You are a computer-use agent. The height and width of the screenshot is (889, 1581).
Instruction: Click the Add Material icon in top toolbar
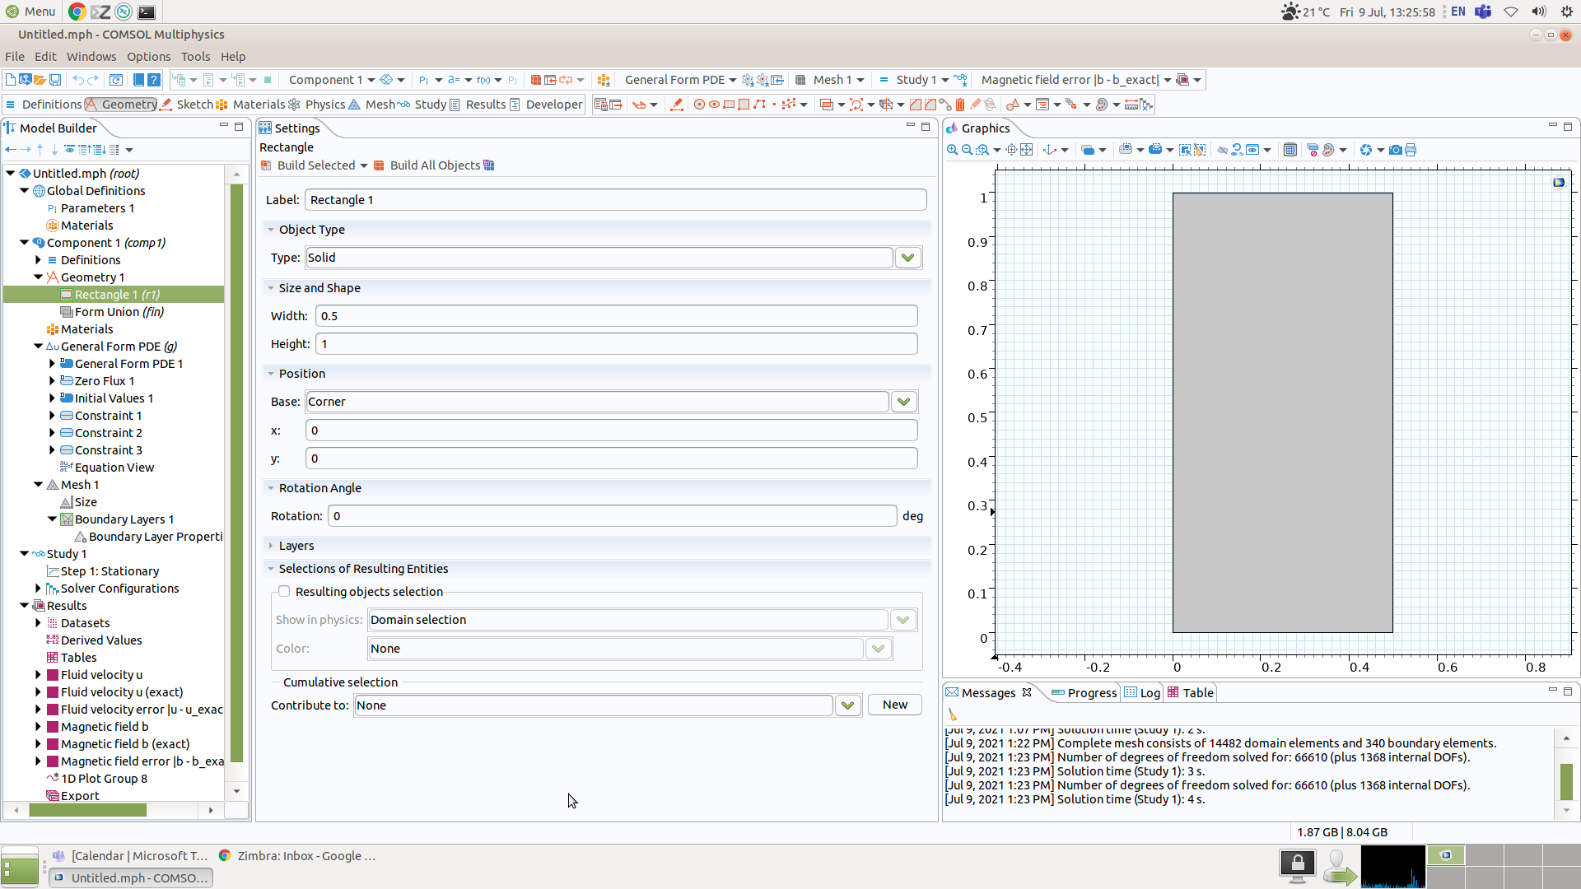coord(604,80)
